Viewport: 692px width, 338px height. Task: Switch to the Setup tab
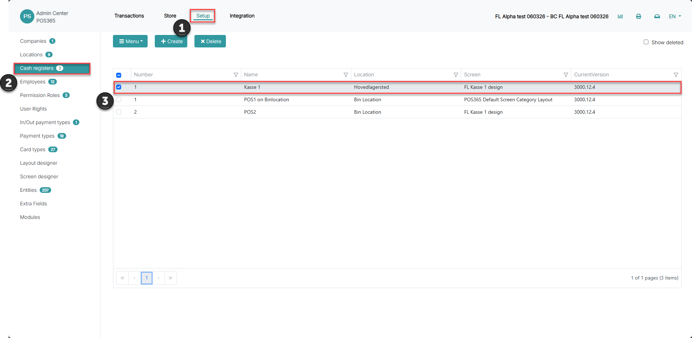(203, 16)
